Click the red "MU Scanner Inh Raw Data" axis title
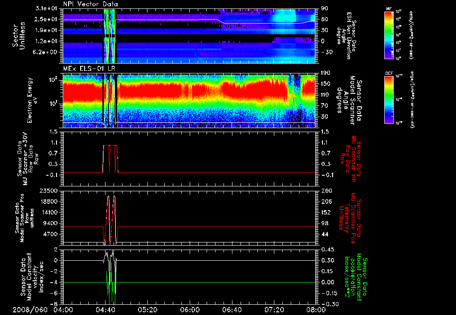456x315 pixels. click(x=350, y=159)
